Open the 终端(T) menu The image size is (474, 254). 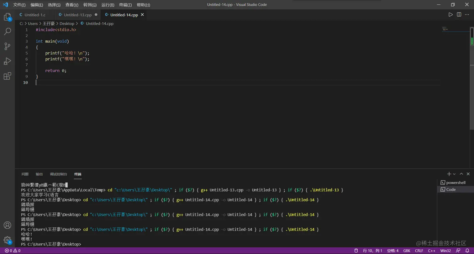125,5
